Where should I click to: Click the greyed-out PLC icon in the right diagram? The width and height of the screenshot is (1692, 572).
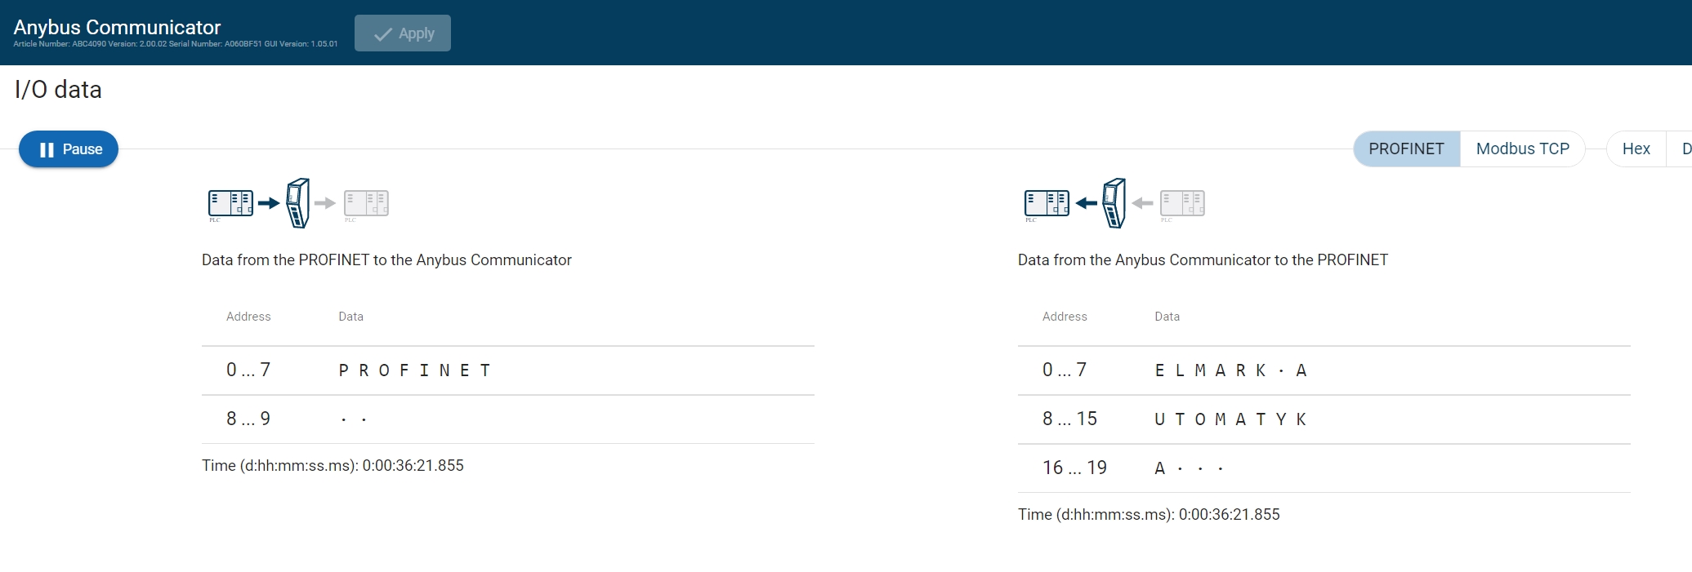[x=1182, y=203]
